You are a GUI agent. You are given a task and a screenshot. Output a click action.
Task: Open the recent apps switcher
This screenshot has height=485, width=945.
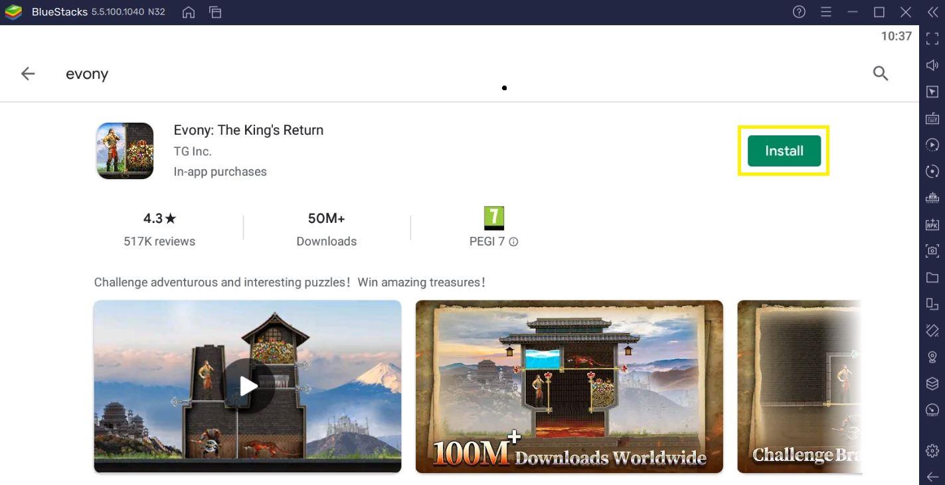pos(215,11)
